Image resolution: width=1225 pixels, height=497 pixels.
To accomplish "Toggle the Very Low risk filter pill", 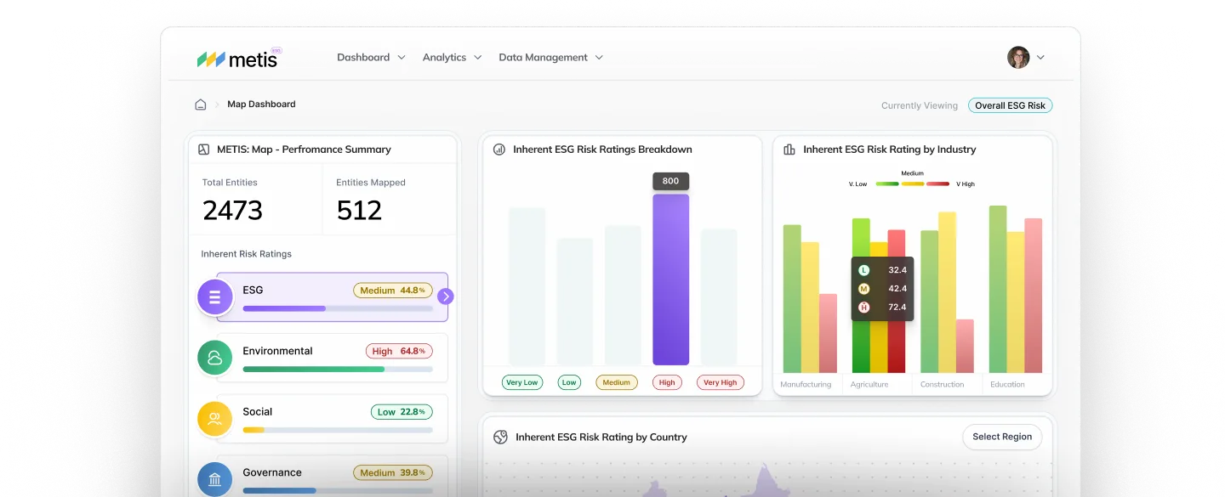I will click(521, 382).
